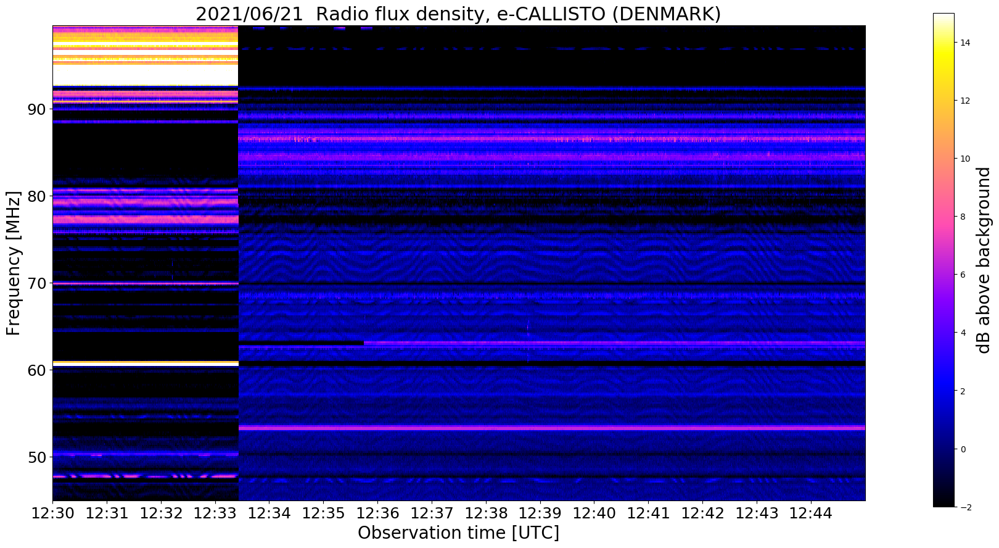Click the colorbar tick label 2
Viewport: 999px width, 548px height.
point(963,391)
